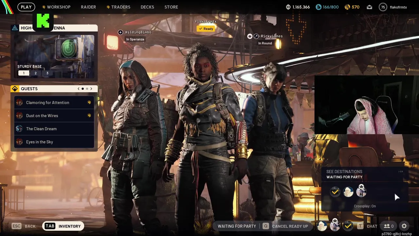Select the first quests page dot
419x236 pixels.
tap(82, 89)
